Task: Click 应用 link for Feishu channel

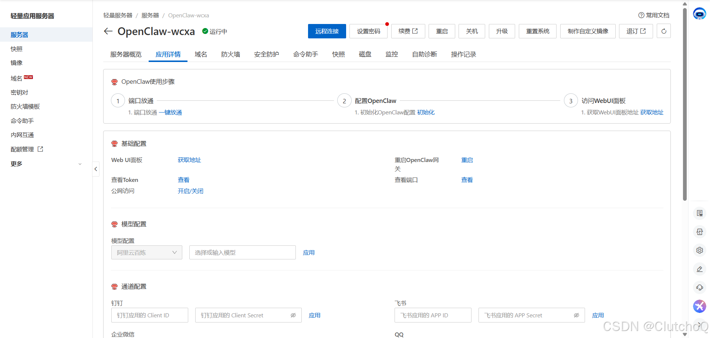Action: click(x=598, y=315)
